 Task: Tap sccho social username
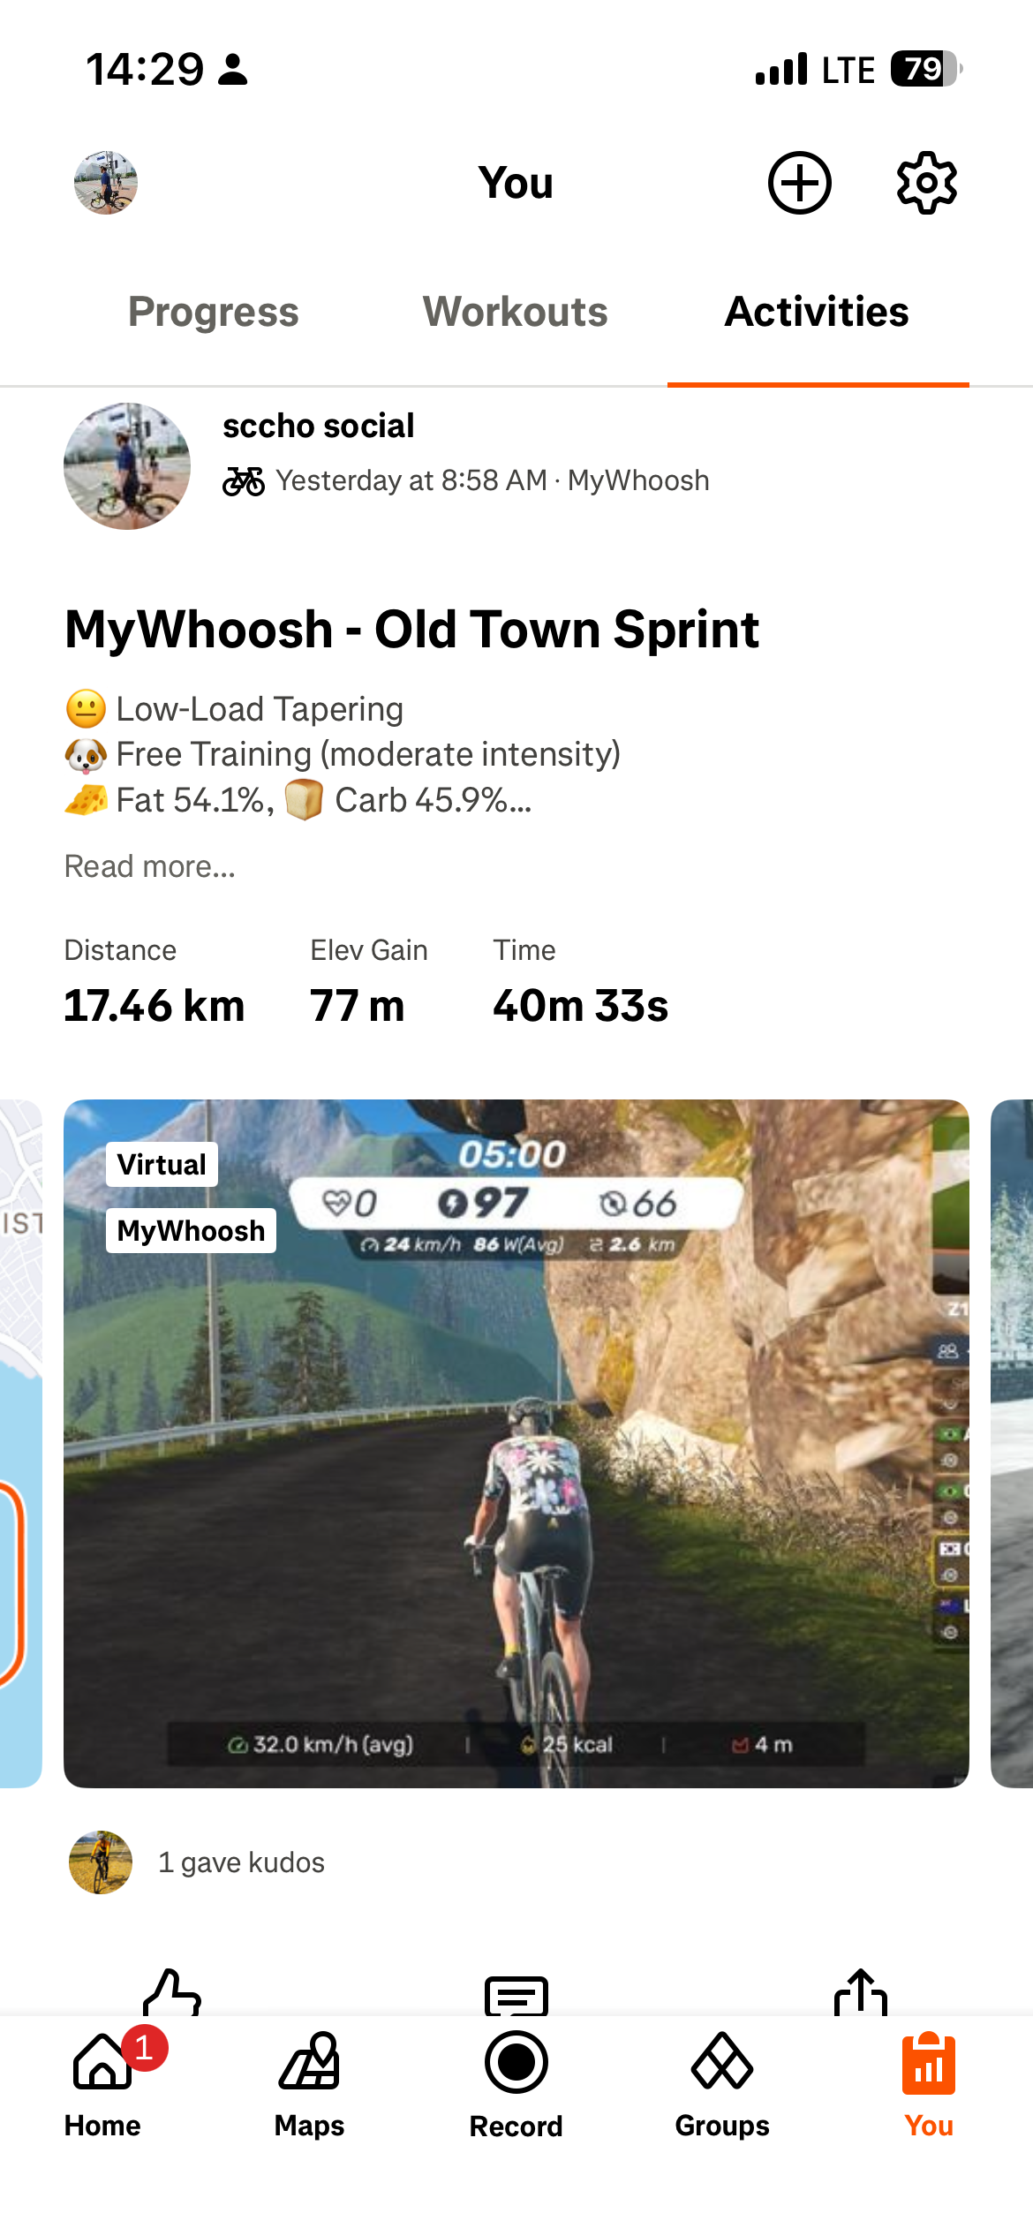click(318, 426)
